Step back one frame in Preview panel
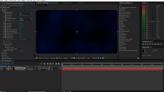Image resolution: width=164 pixels, height=92 pixels. tap(145, 44)
